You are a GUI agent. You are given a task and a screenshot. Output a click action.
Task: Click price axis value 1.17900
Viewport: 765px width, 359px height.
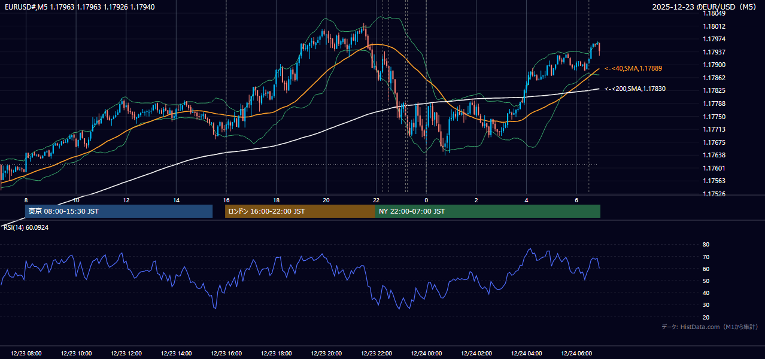pos(715,65)
